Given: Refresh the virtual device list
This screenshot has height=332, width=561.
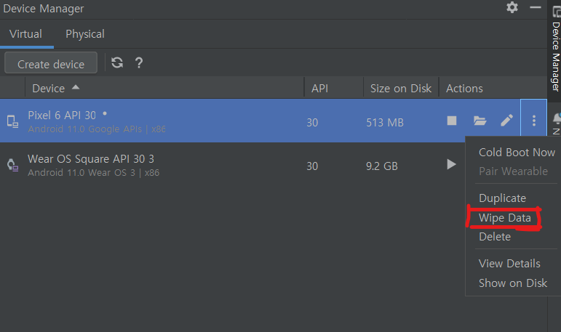Looking at the screenshot, I should 117,63.
